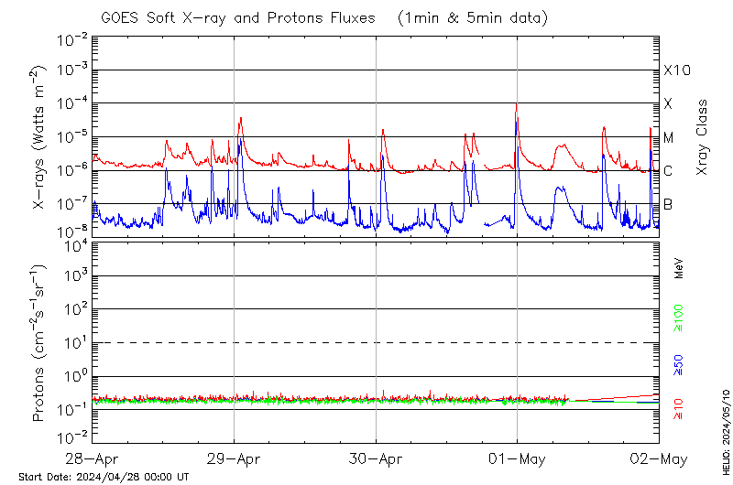
Task: Click the Protons y-axis title
Action: click(x=40, y=343)
